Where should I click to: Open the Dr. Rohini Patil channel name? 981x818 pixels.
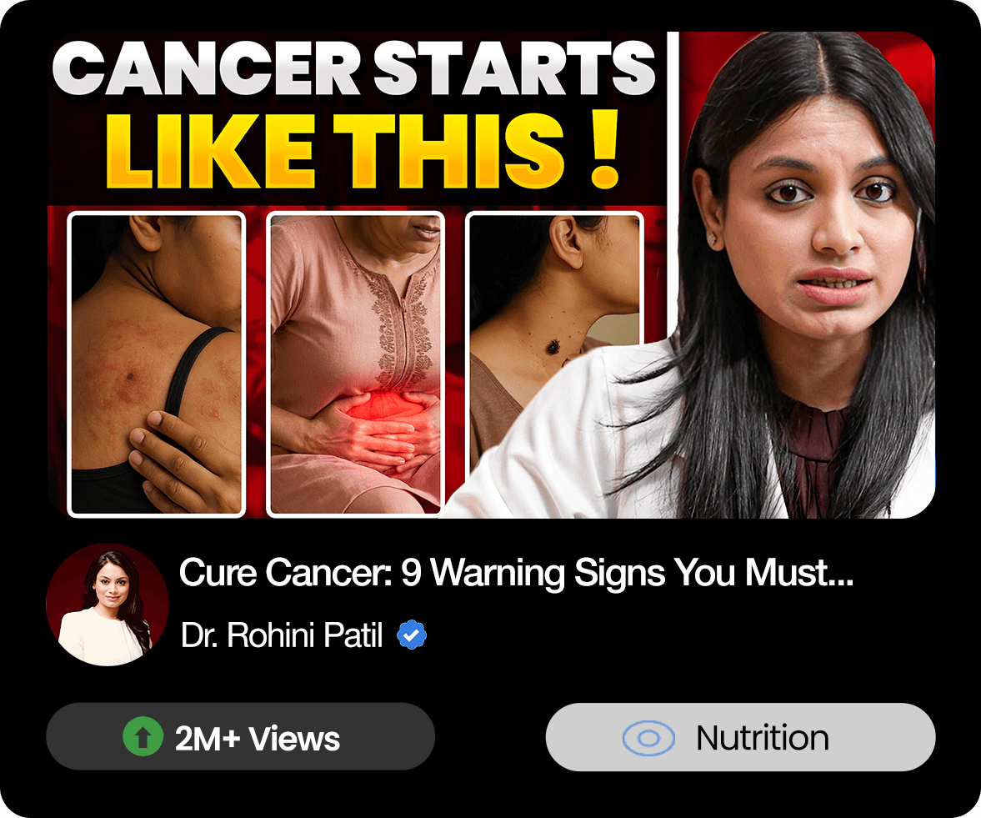282,635
